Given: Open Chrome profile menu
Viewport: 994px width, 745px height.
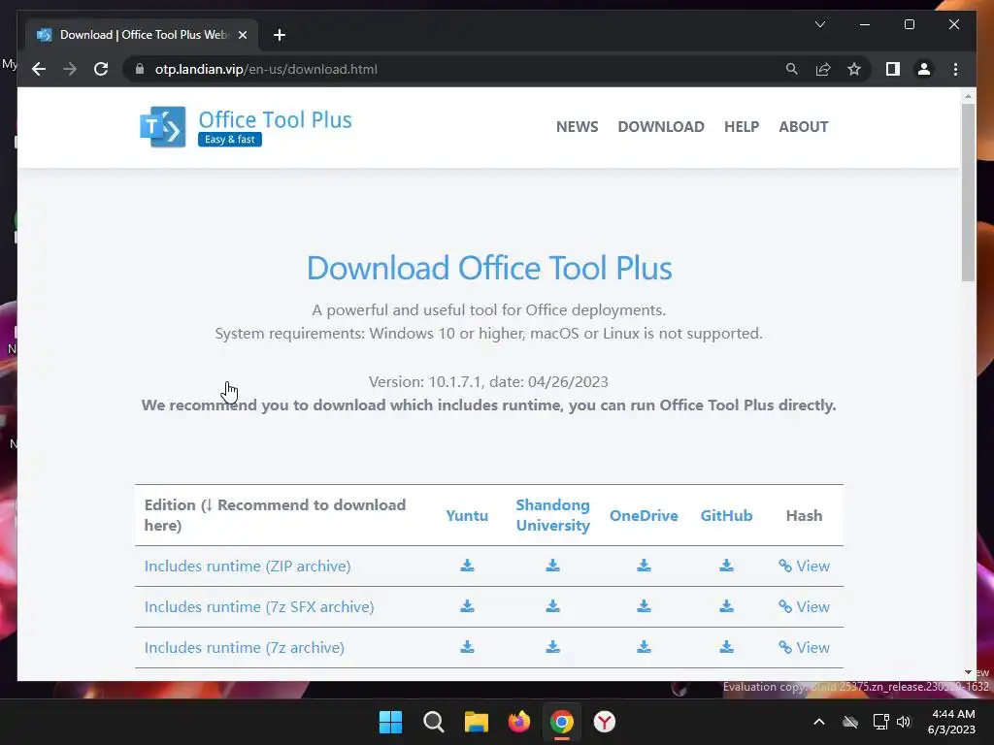Looking at the screenshot, I should pyautogui.click(x=924, y=69).
